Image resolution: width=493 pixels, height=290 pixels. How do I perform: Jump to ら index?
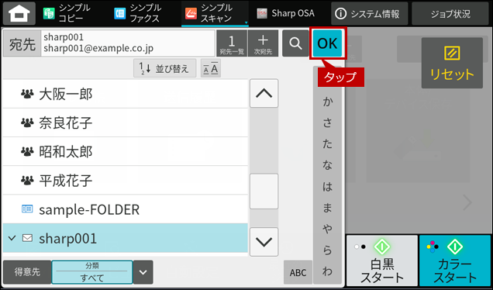pyautogui.click(x=327, y=250)
